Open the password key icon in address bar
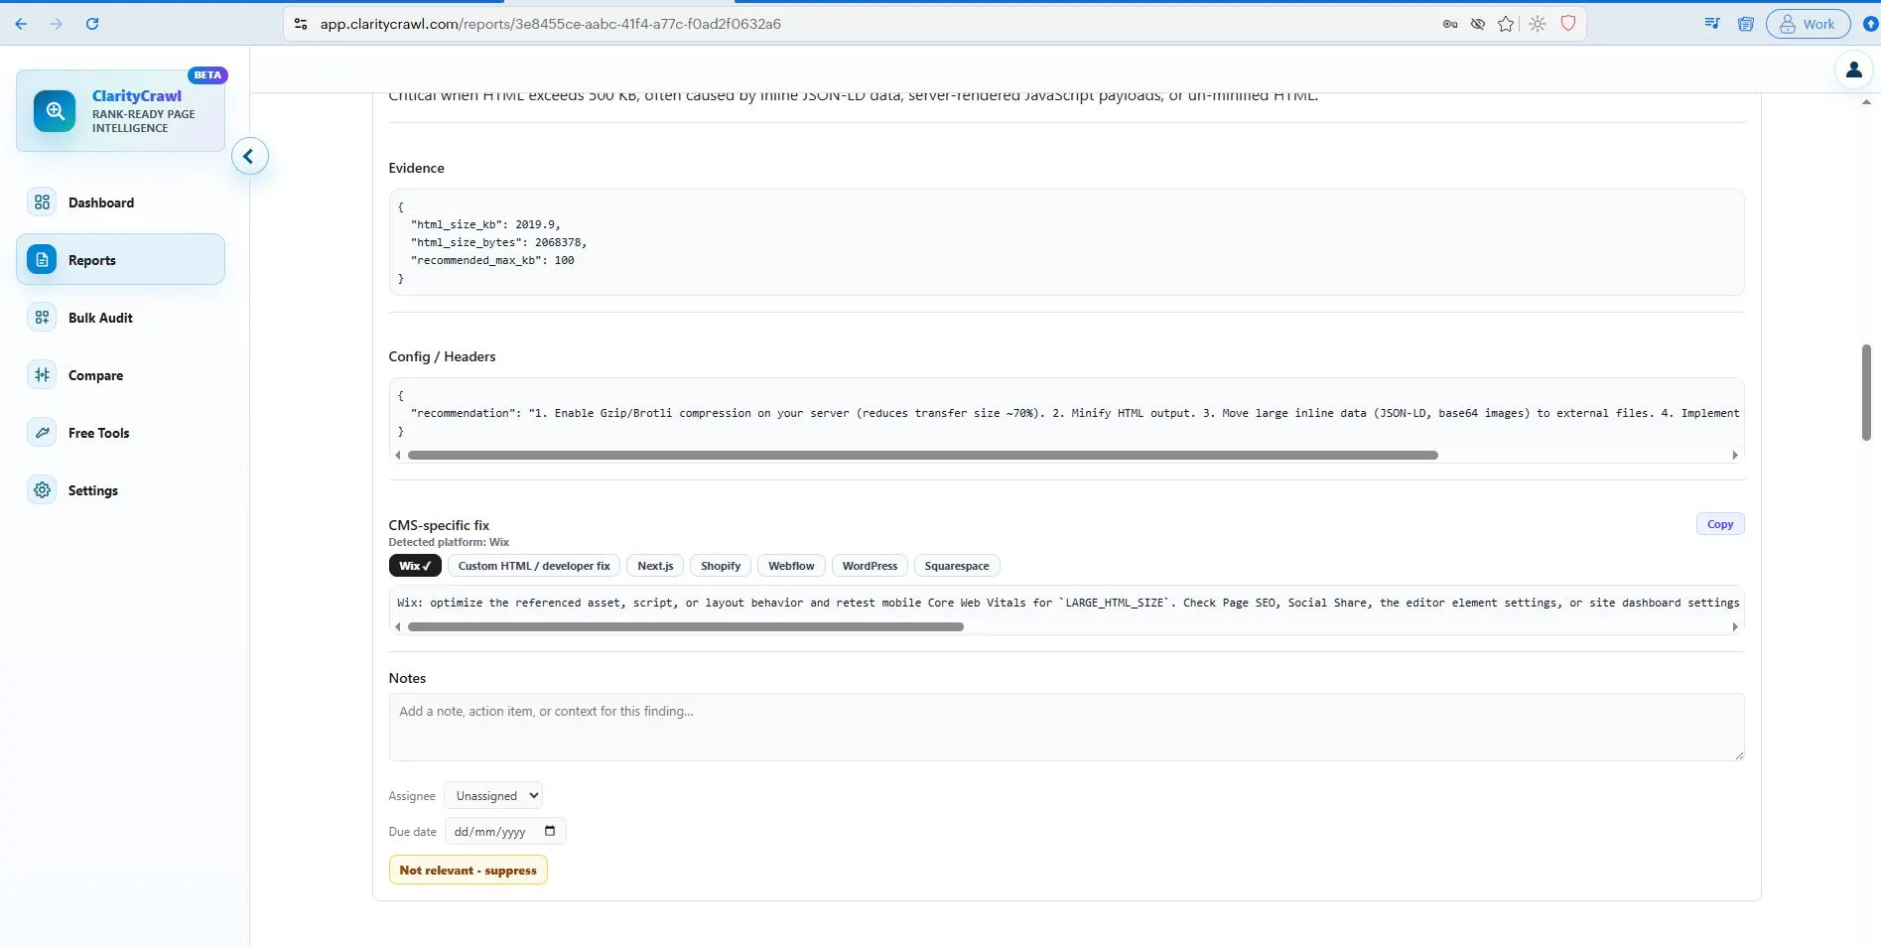 [x=1450, y=24]
